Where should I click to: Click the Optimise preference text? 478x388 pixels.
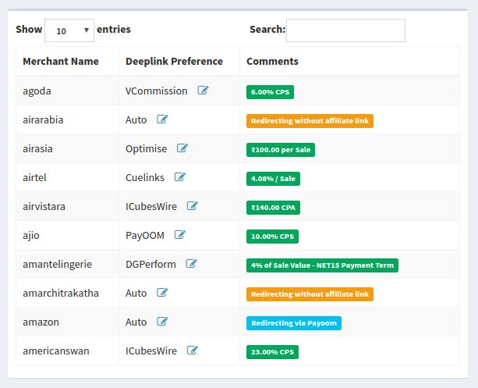pos(147,148)
